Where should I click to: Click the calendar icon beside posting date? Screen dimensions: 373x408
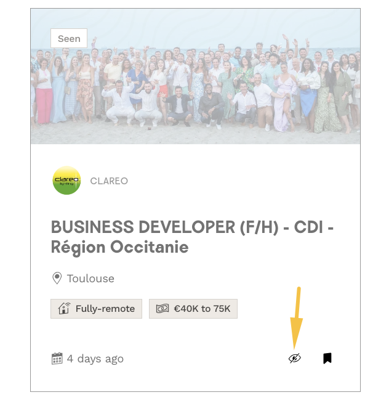(x=57, y=359)
